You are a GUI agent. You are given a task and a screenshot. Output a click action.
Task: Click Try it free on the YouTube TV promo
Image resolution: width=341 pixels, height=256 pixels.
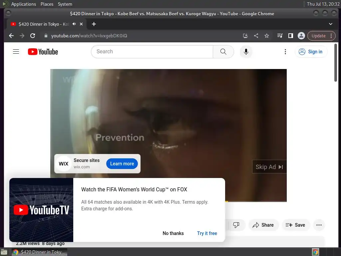pos(207,233)
